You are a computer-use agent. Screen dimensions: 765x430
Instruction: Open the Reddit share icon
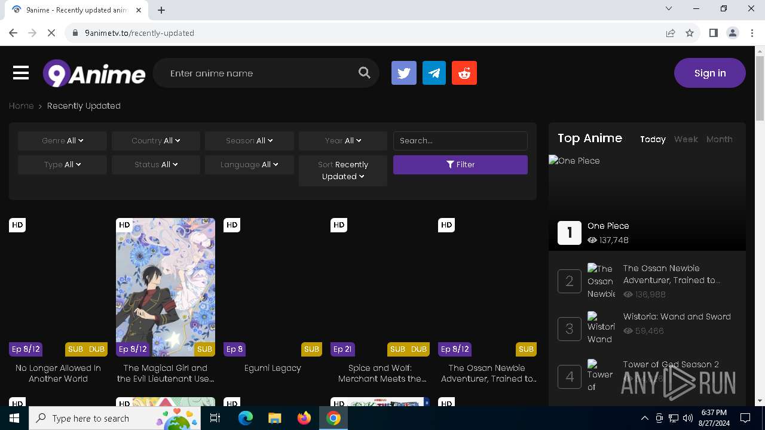click(x=464, y=73)
